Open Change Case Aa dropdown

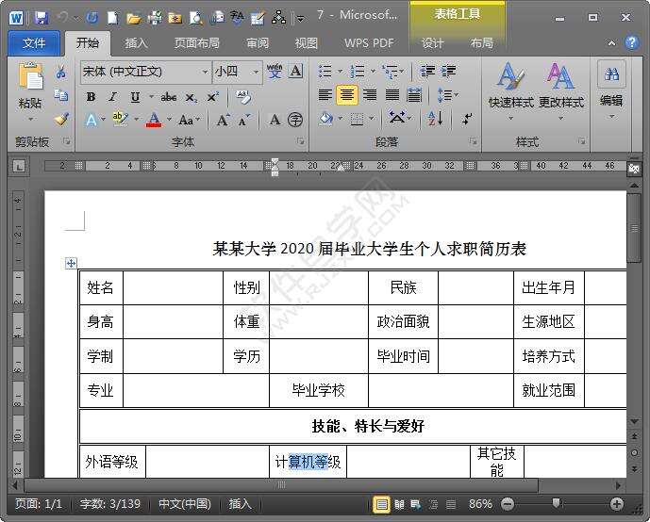click(189, 120)
